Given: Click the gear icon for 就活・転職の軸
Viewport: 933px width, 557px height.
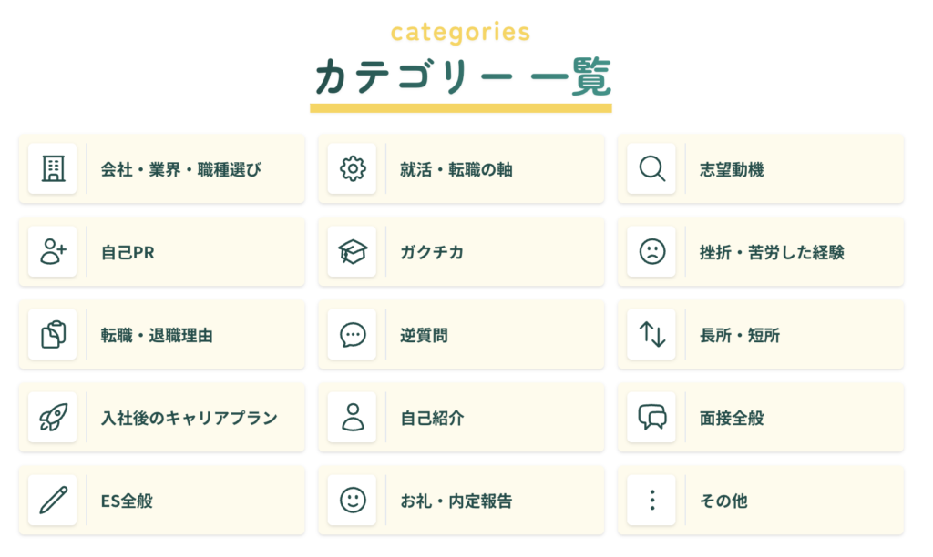Looking at the screenshot, I should 353,169.
